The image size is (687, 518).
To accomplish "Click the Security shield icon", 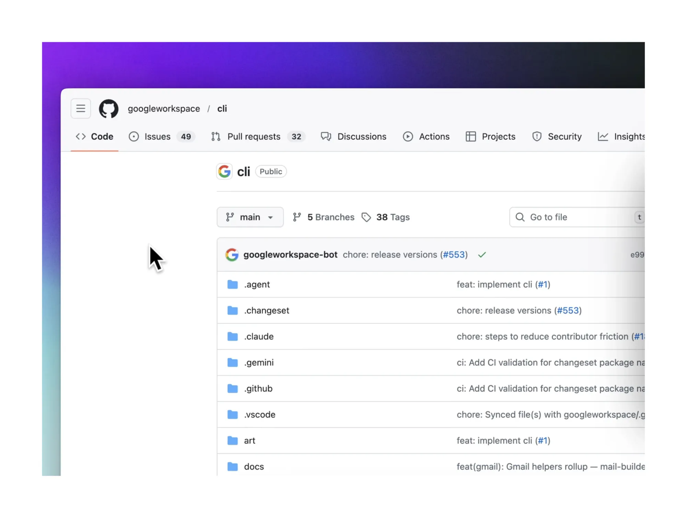I will tap(537, 137).
